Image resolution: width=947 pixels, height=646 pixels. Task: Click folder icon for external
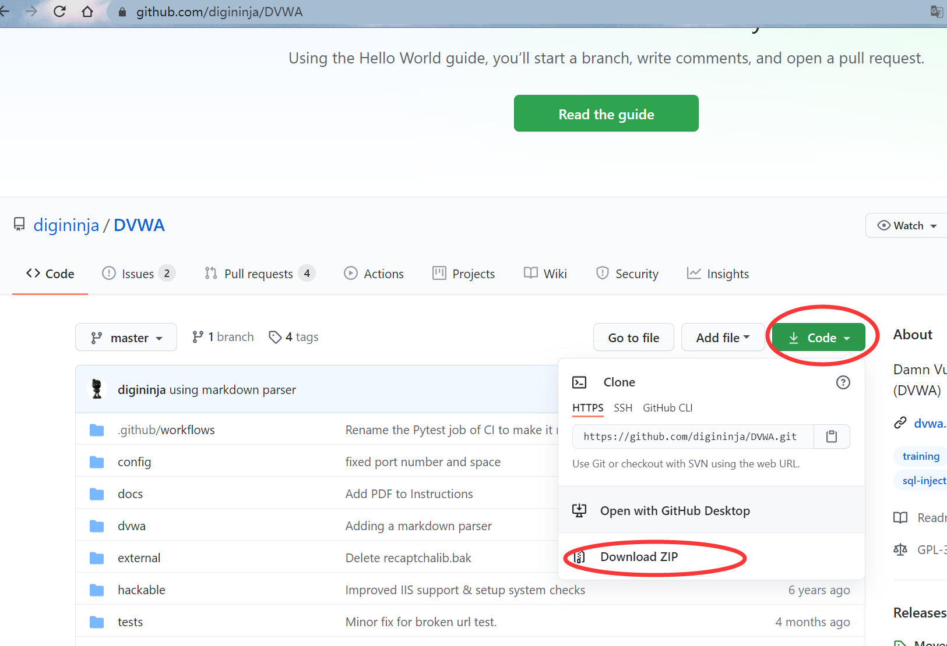[x=97, y=558]
